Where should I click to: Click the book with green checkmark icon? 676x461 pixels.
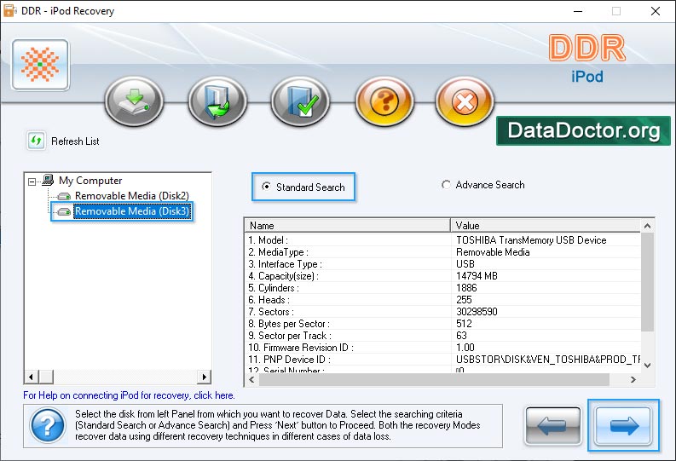click(x=300, y=104)
